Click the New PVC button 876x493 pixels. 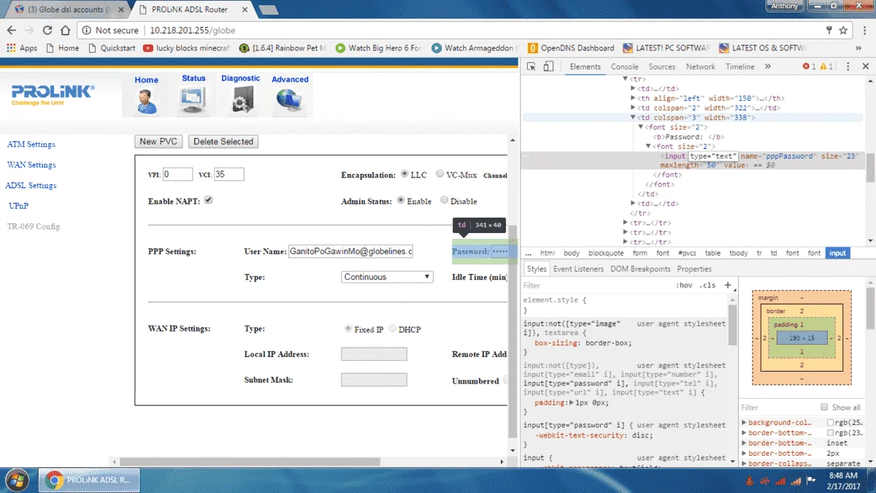158,142
